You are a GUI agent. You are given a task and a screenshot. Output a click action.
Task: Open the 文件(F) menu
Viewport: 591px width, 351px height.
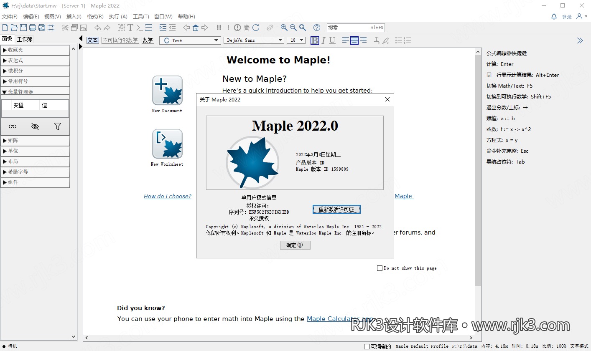point(10,17)
